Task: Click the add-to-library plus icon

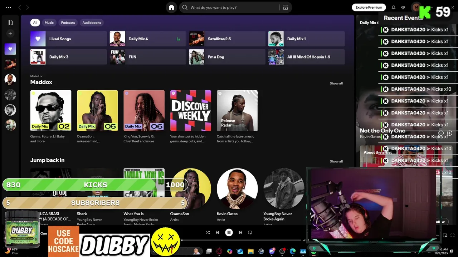Action: point(450,133)
